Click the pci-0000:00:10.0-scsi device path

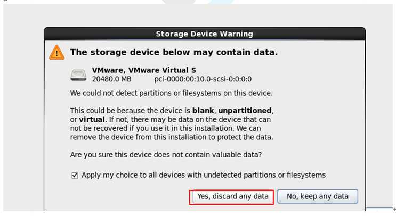pyautogui.click(x=203, y=79)
